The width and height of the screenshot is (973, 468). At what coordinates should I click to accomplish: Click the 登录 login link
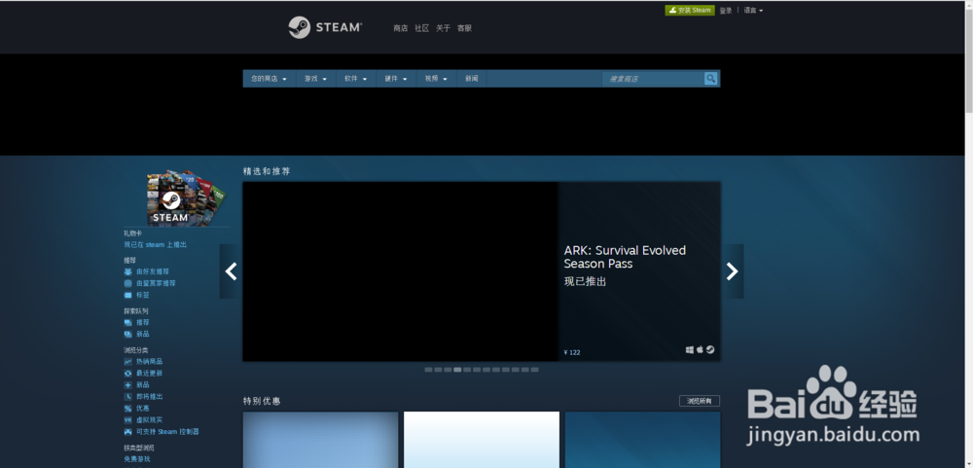[x=726, y=11]
